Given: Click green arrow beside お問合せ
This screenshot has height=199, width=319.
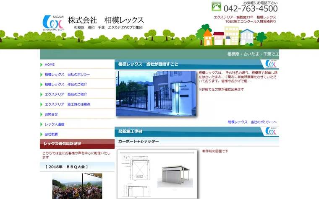Looking at the screenshot, I should (x=41, y=114).
